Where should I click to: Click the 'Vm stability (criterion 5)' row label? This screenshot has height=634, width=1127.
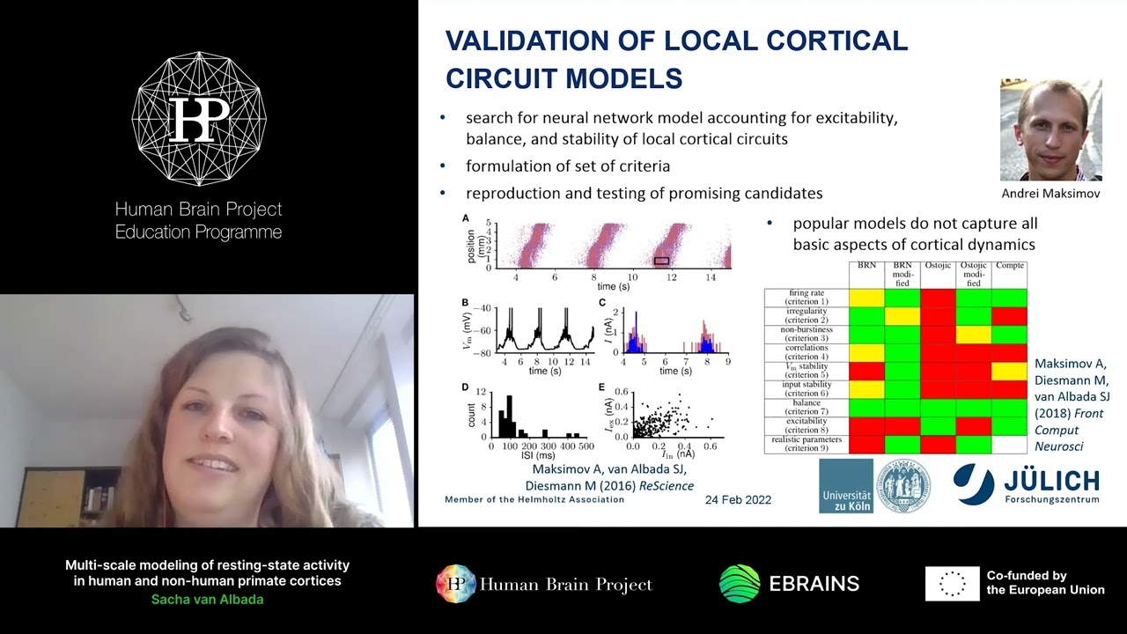[807, 371]
